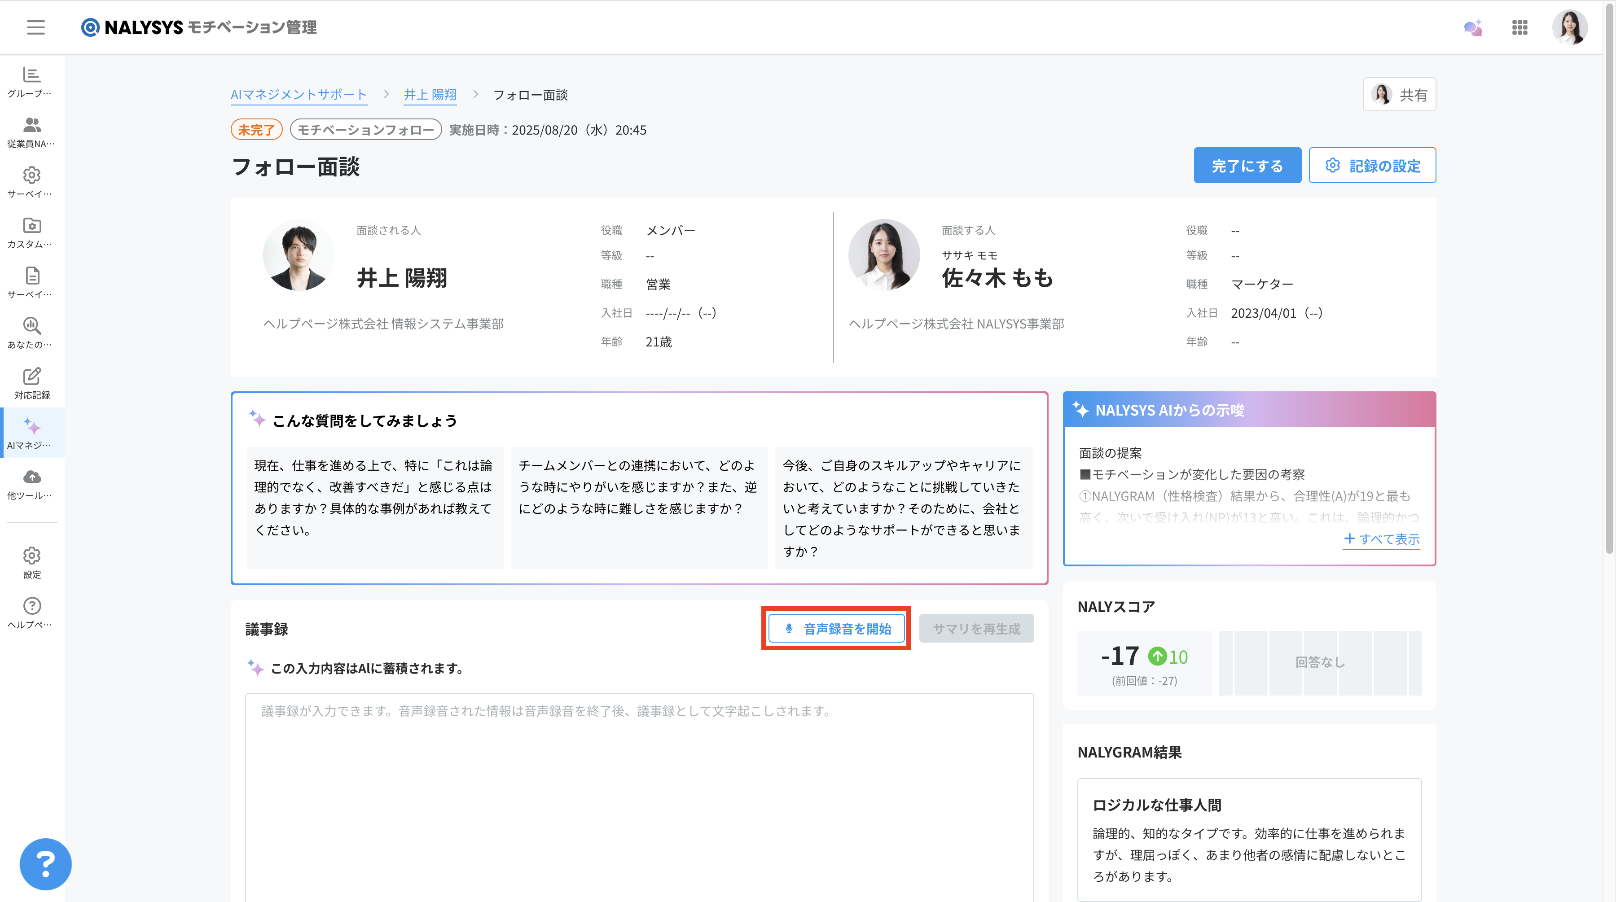1616x902 pixels.
Task: Select the suggested question about スキルアップやキャリア
Action: click(903, 508)
